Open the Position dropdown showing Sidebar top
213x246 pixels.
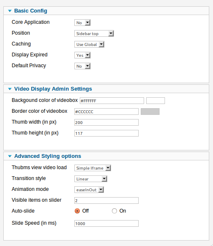(94, 33)
